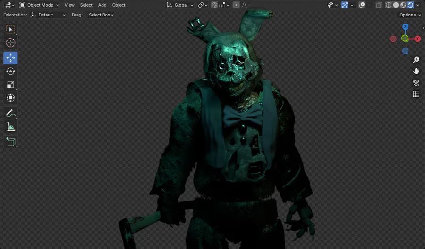Image resolution: width=425 pixels, height=249 pixels.
Task: Toggle the snap magnet button
Action: [214, 5]
